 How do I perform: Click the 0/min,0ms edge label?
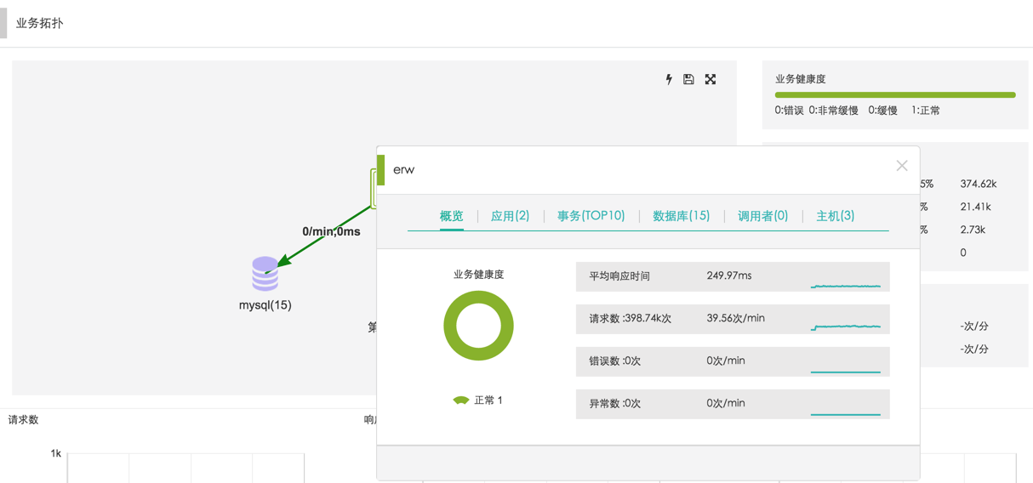(331, 231)
